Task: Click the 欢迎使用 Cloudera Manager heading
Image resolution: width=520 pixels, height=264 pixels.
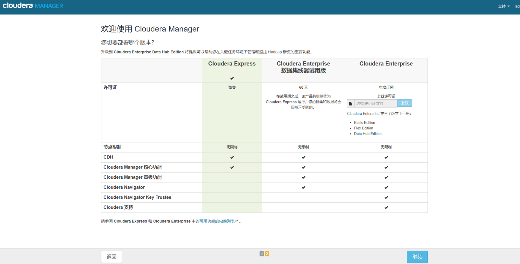Action: pos(150,29)
